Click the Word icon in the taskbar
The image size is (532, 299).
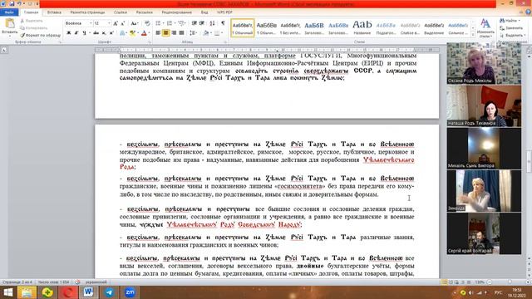pos(89,292)
